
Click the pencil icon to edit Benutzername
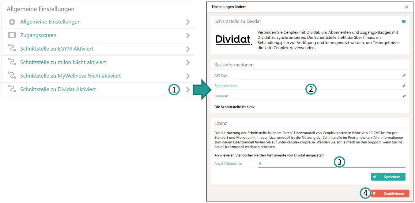(x=404, y=86)
